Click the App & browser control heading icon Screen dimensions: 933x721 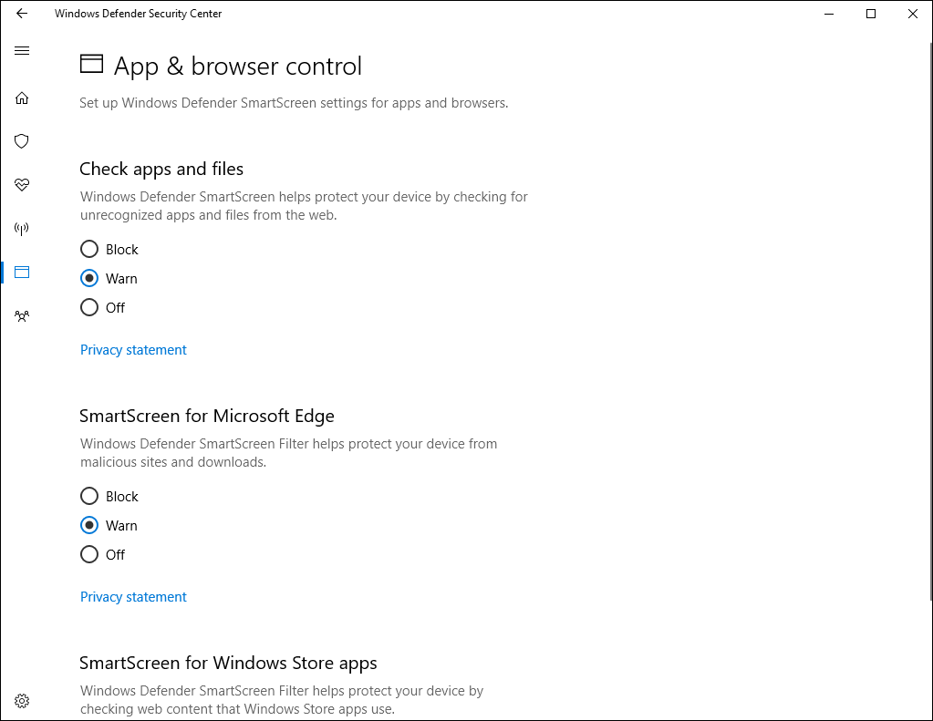click(91, 64)
